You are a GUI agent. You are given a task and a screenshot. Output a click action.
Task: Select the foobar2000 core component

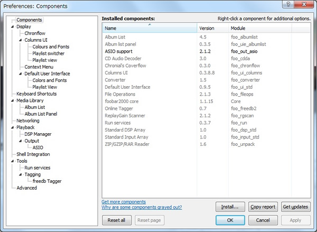click(206, 101)
